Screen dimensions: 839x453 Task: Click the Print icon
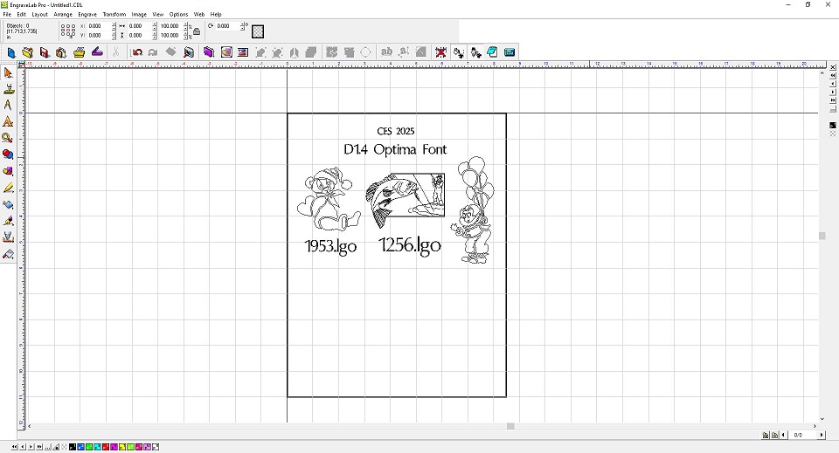(80, 52)
